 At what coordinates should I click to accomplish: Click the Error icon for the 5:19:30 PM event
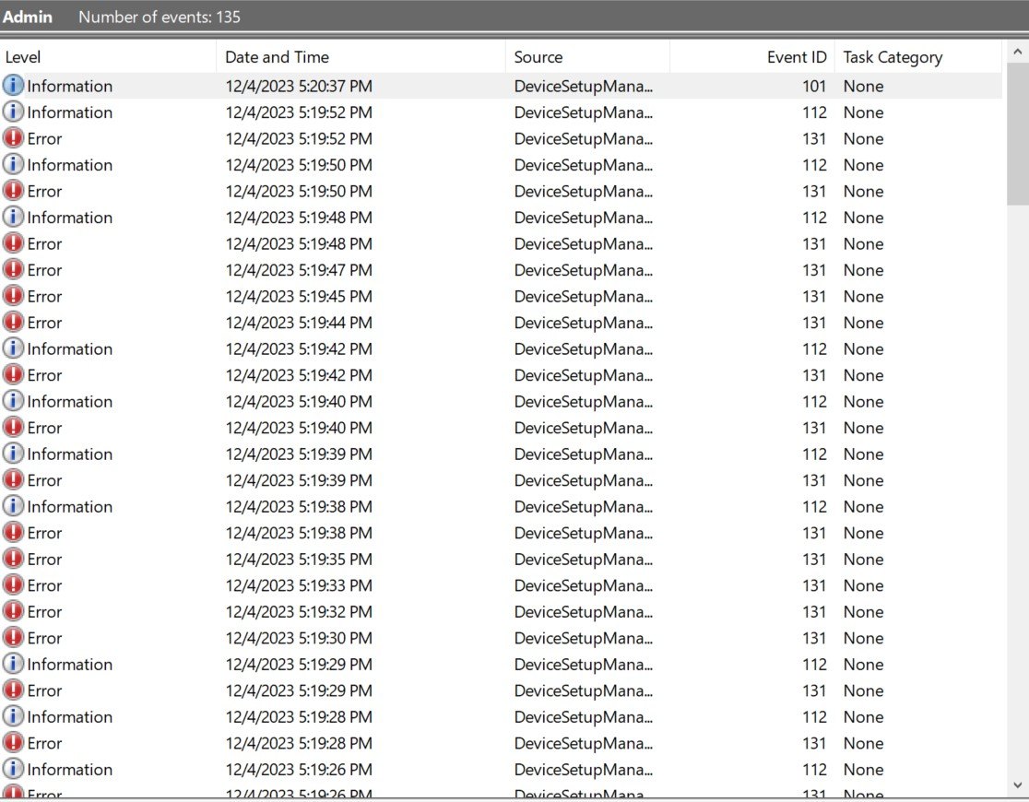pyautogui.click(x=13, y=637)
